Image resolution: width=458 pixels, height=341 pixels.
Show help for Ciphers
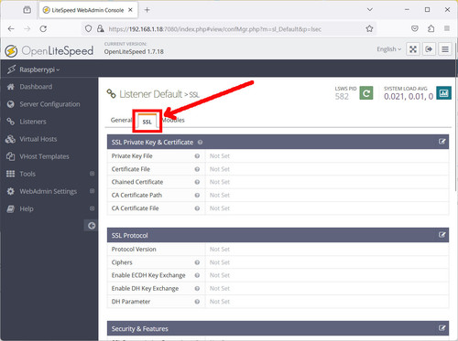point(197,262)
